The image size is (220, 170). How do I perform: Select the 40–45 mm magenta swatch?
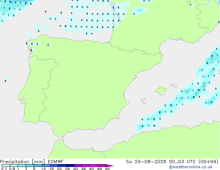pyautogui.click(x=94, y=165)
